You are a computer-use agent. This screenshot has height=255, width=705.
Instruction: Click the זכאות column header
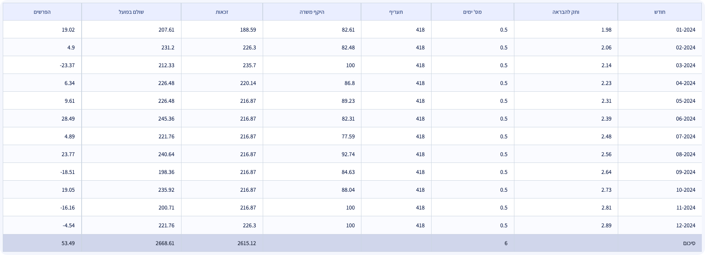222,12
